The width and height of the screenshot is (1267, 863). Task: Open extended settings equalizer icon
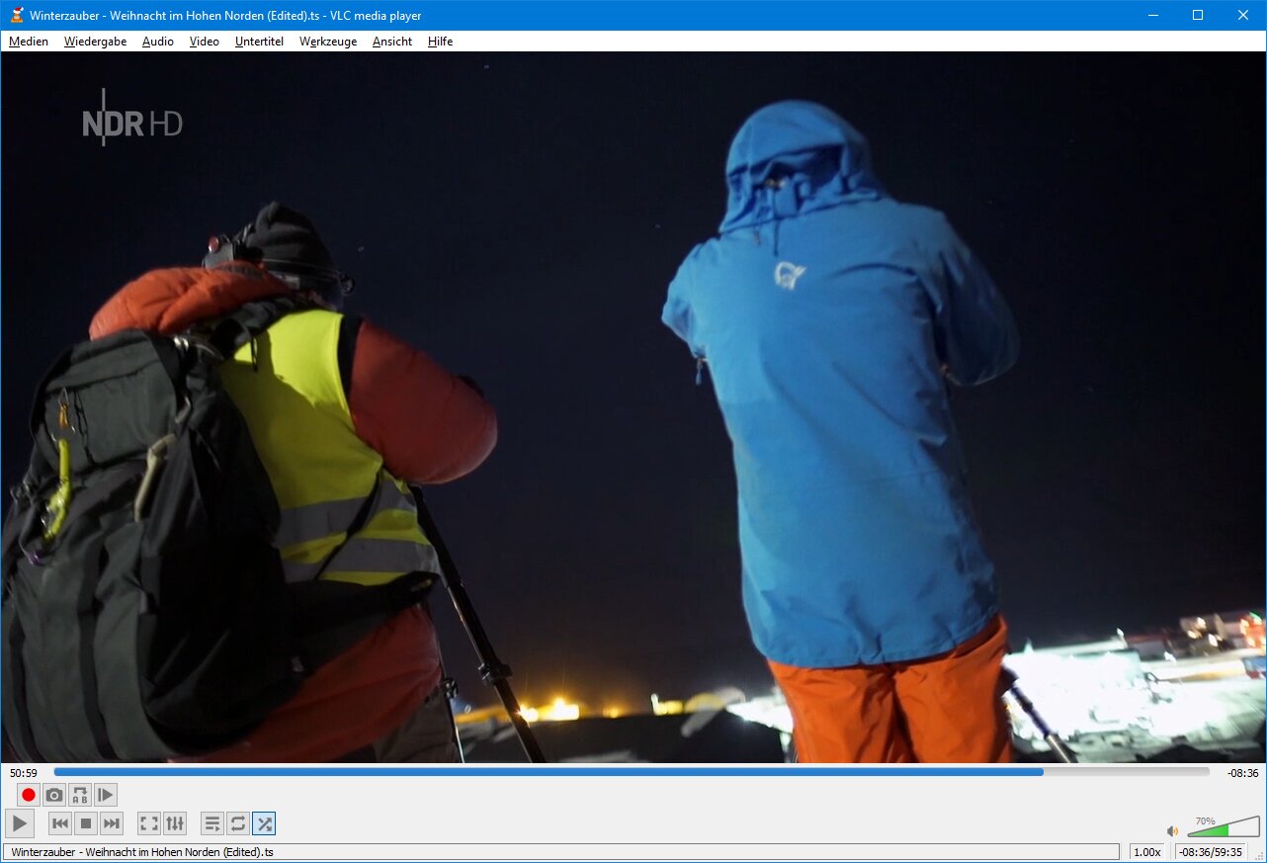tap(175, 823)
